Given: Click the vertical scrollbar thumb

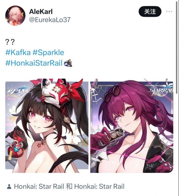Looking at the screenshot, I should pyautogui.click(x=177, y=47).
